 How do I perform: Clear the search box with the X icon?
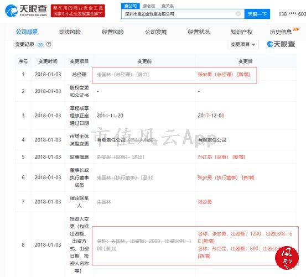tap(238, 14)
